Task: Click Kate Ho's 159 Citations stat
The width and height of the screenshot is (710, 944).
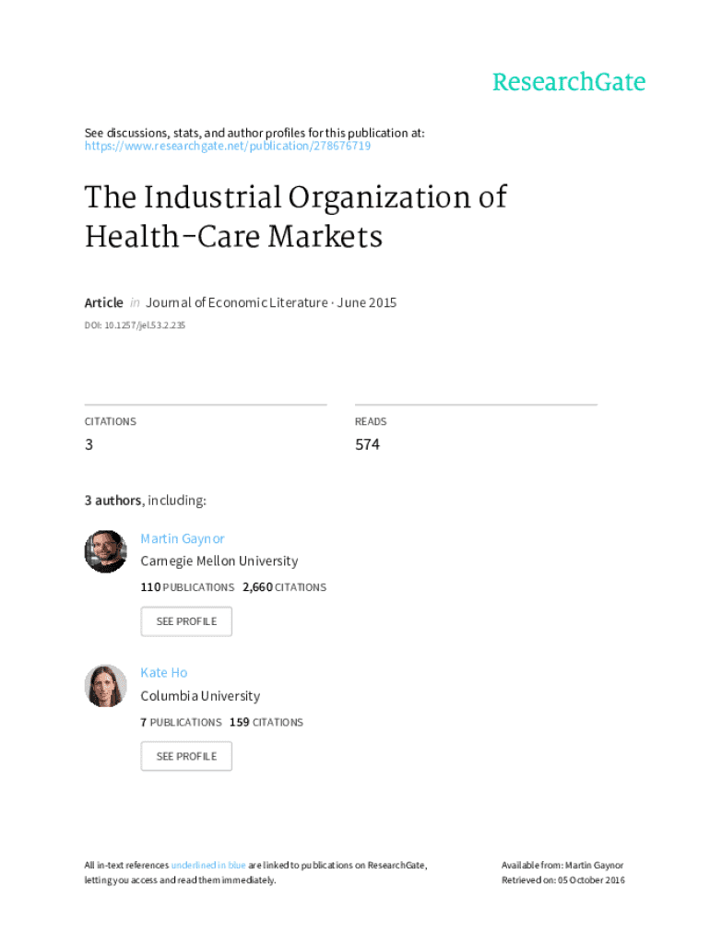Action: click(x=266, y=722)
